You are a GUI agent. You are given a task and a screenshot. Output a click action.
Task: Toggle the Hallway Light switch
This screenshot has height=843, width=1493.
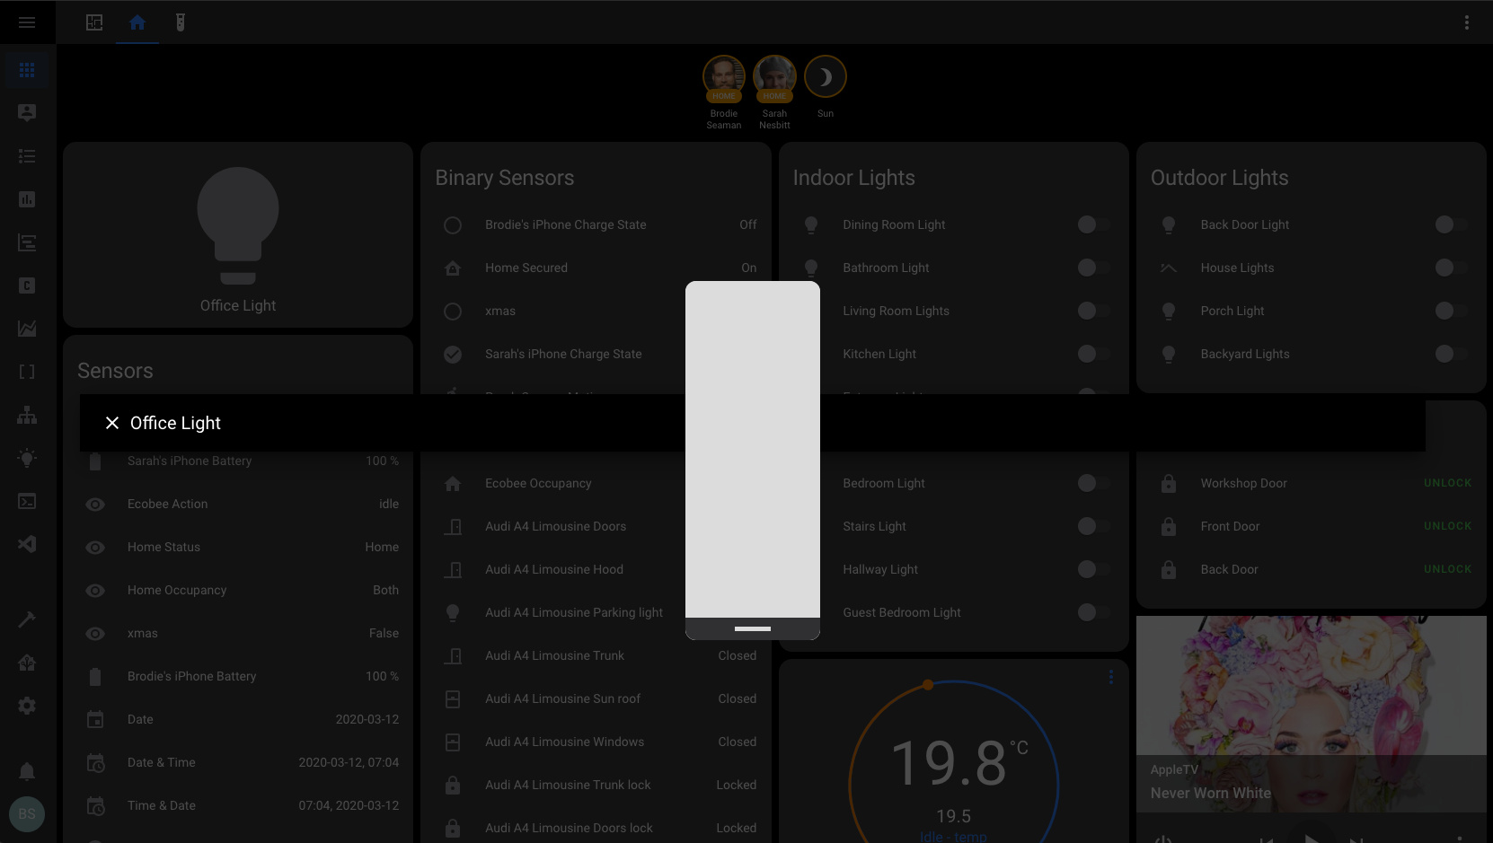pyautogui.click(x=1093, y=569)
